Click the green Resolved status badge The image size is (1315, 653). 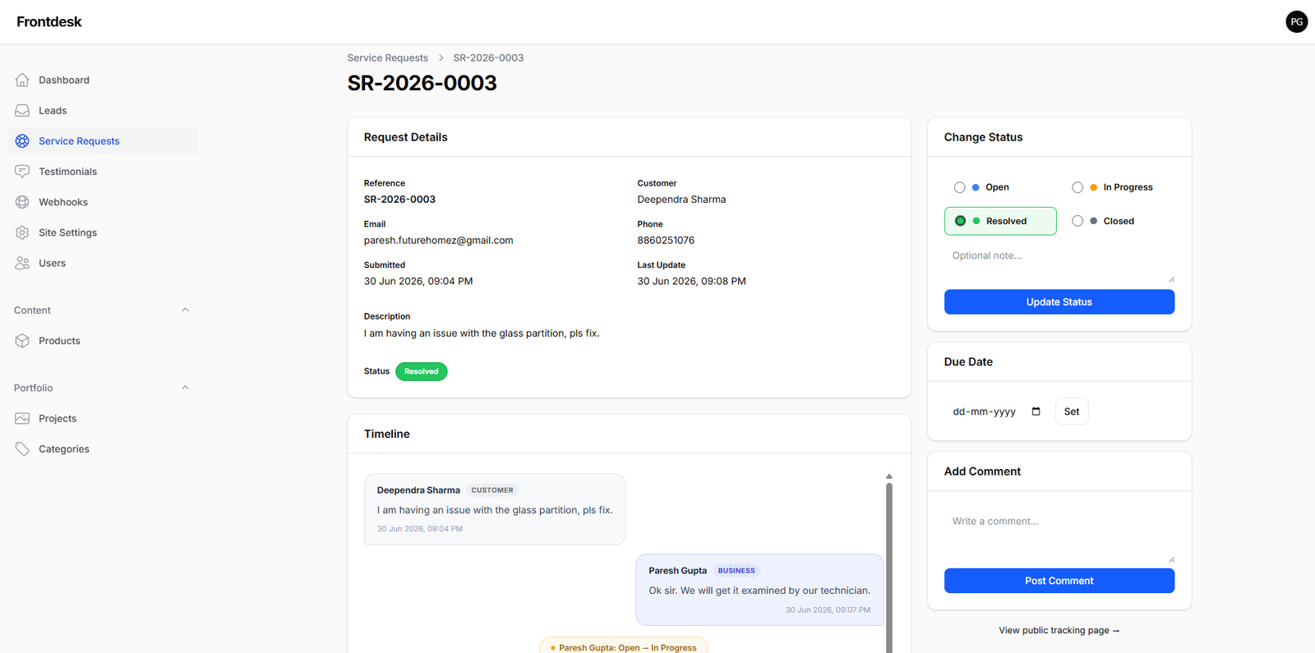(x=421, y=371)
